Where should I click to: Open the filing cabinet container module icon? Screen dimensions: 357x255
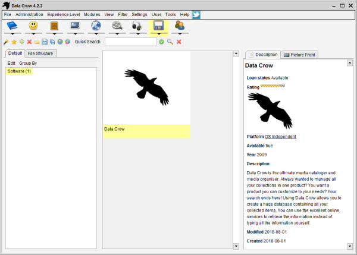point(54,26)
